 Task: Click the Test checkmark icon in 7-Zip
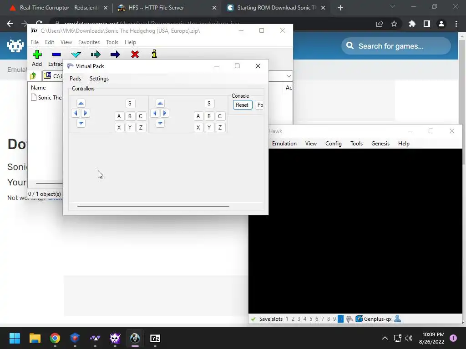pos(76,55)
